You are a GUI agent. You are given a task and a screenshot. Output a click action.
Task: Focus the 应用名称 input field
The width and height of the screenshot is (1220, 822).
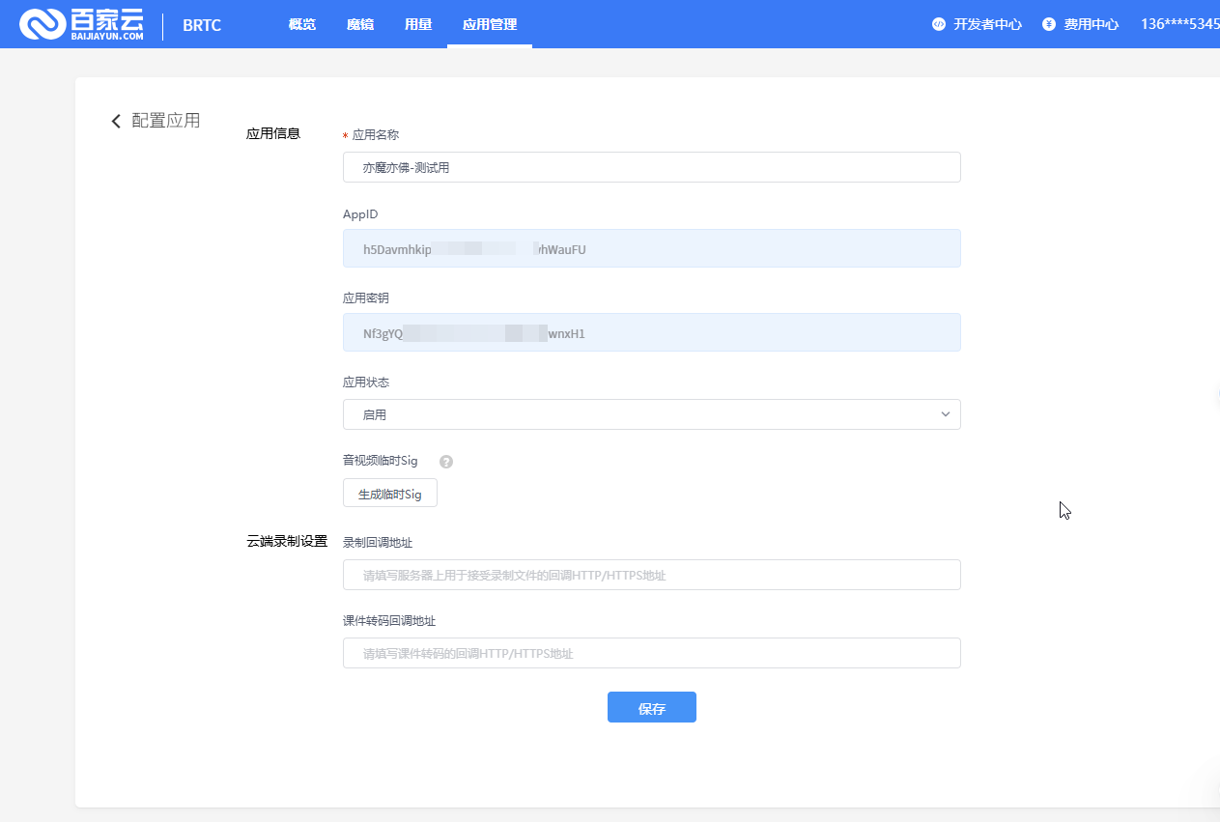tap(651, 167)
